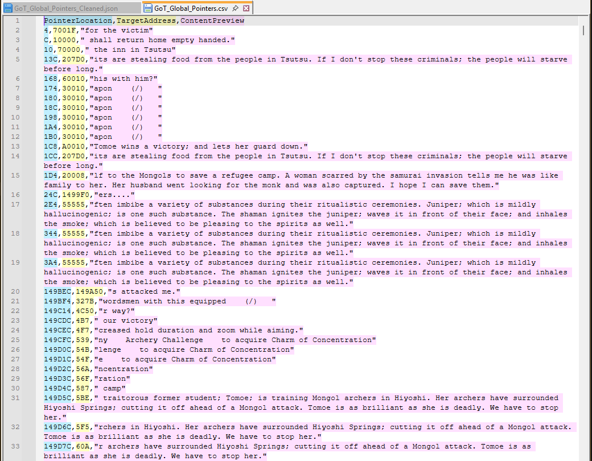Click address 539 on line 25
Viewport: 592px width, 461px height.
(83, 340)
